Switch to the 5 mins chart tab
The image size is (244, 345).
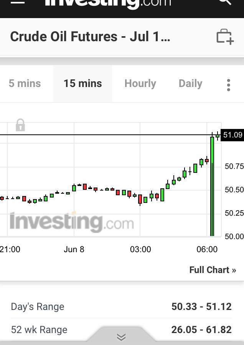point(25,84)
